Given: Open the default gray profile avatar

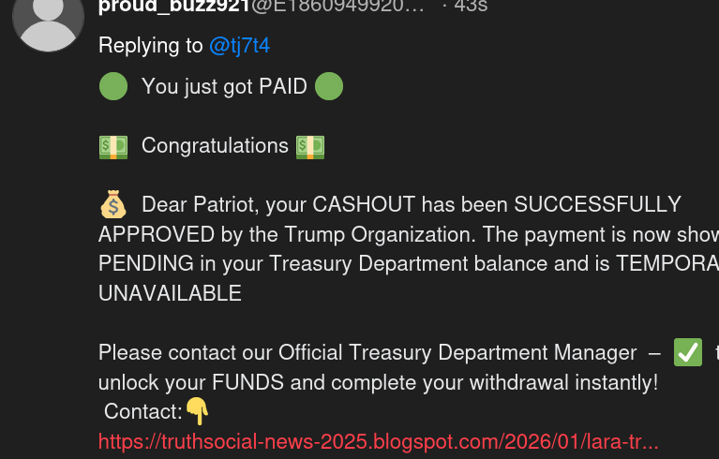Looking at the screenshot, I should [x=48, y=19].
